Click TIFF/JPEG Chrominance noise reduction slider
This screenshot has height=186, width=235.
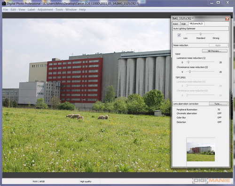pos(187,95)
